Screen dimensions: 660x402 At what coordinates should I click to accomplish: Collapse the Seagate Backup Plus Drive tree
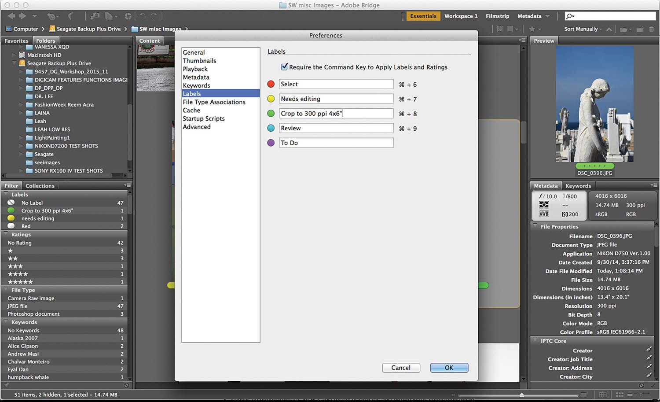pos(15,63)
